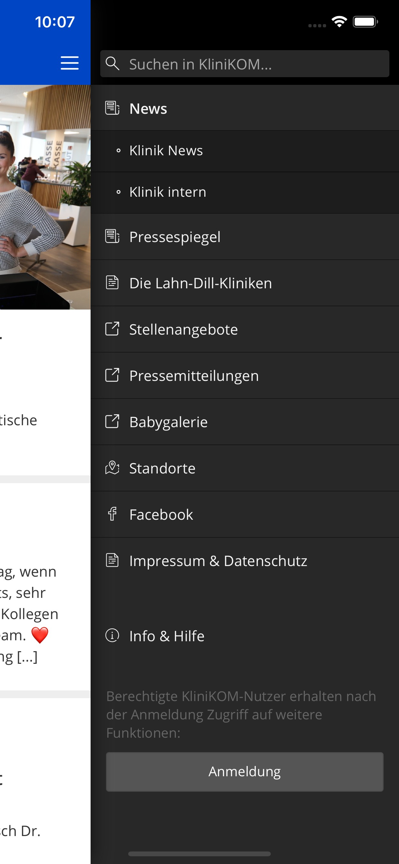Image resolution: width=399 pixels, height=864 pixels.
Task: Tap the Berechtigte KliniKOM-Nutzer info text
Action: click(241, 715)
